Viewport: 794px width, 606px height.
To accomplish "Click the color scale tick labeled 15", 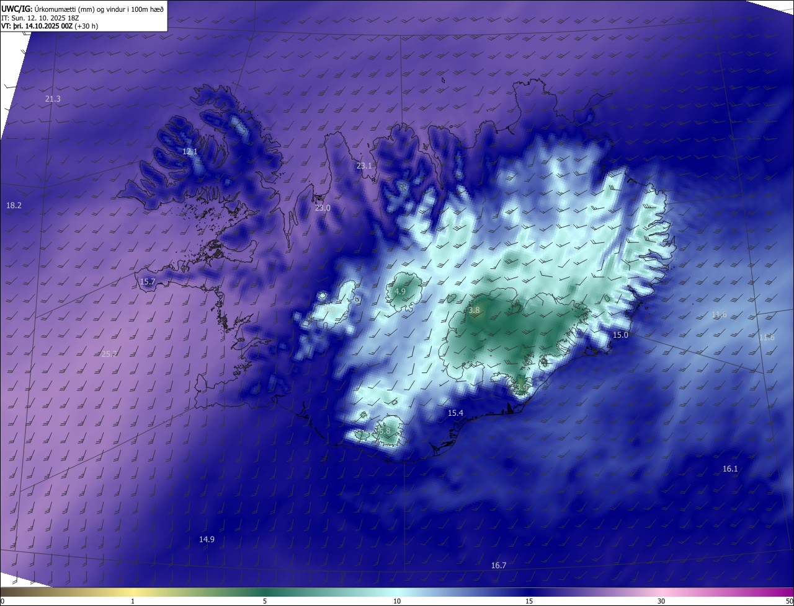I will pos(529,601).
